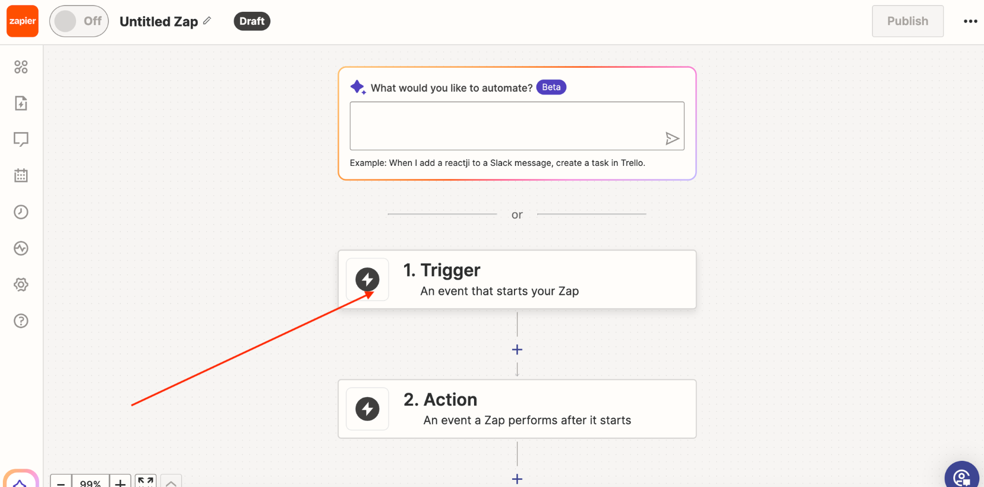The width and height of the screenshot is (984, 487).
Task: Open the notes comment bubble icon
Action: (21, 139)
